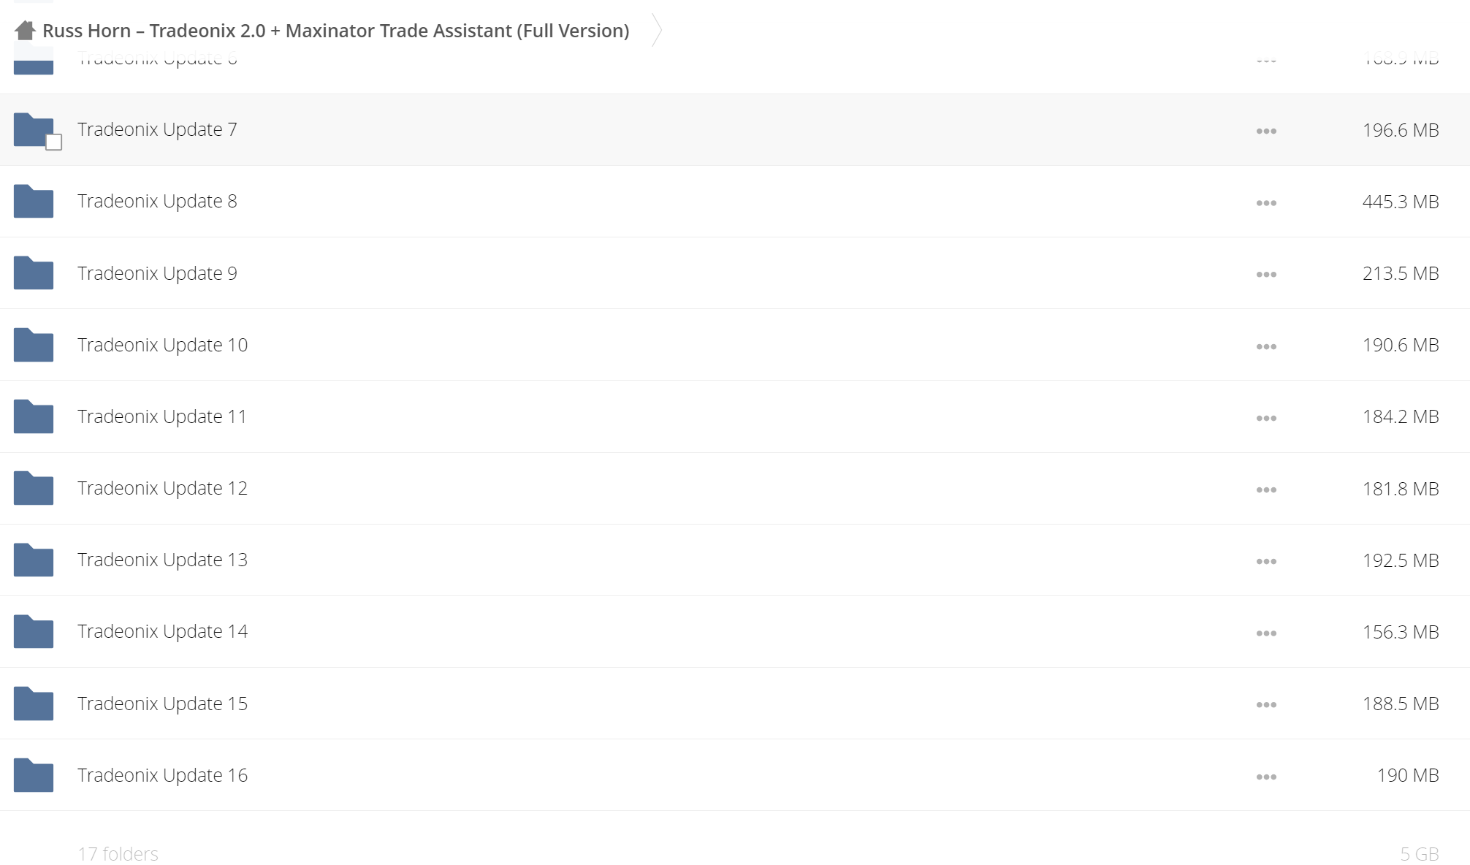This screenshot has width=1470, height=865.
Task: Tick the checkbox on the Tradeonix Update 7 folder
Action: pos(53,142)
